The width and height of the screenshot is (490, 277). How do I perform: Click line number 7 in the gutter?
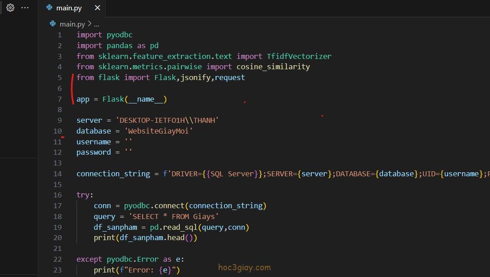(x=59, y=99)
